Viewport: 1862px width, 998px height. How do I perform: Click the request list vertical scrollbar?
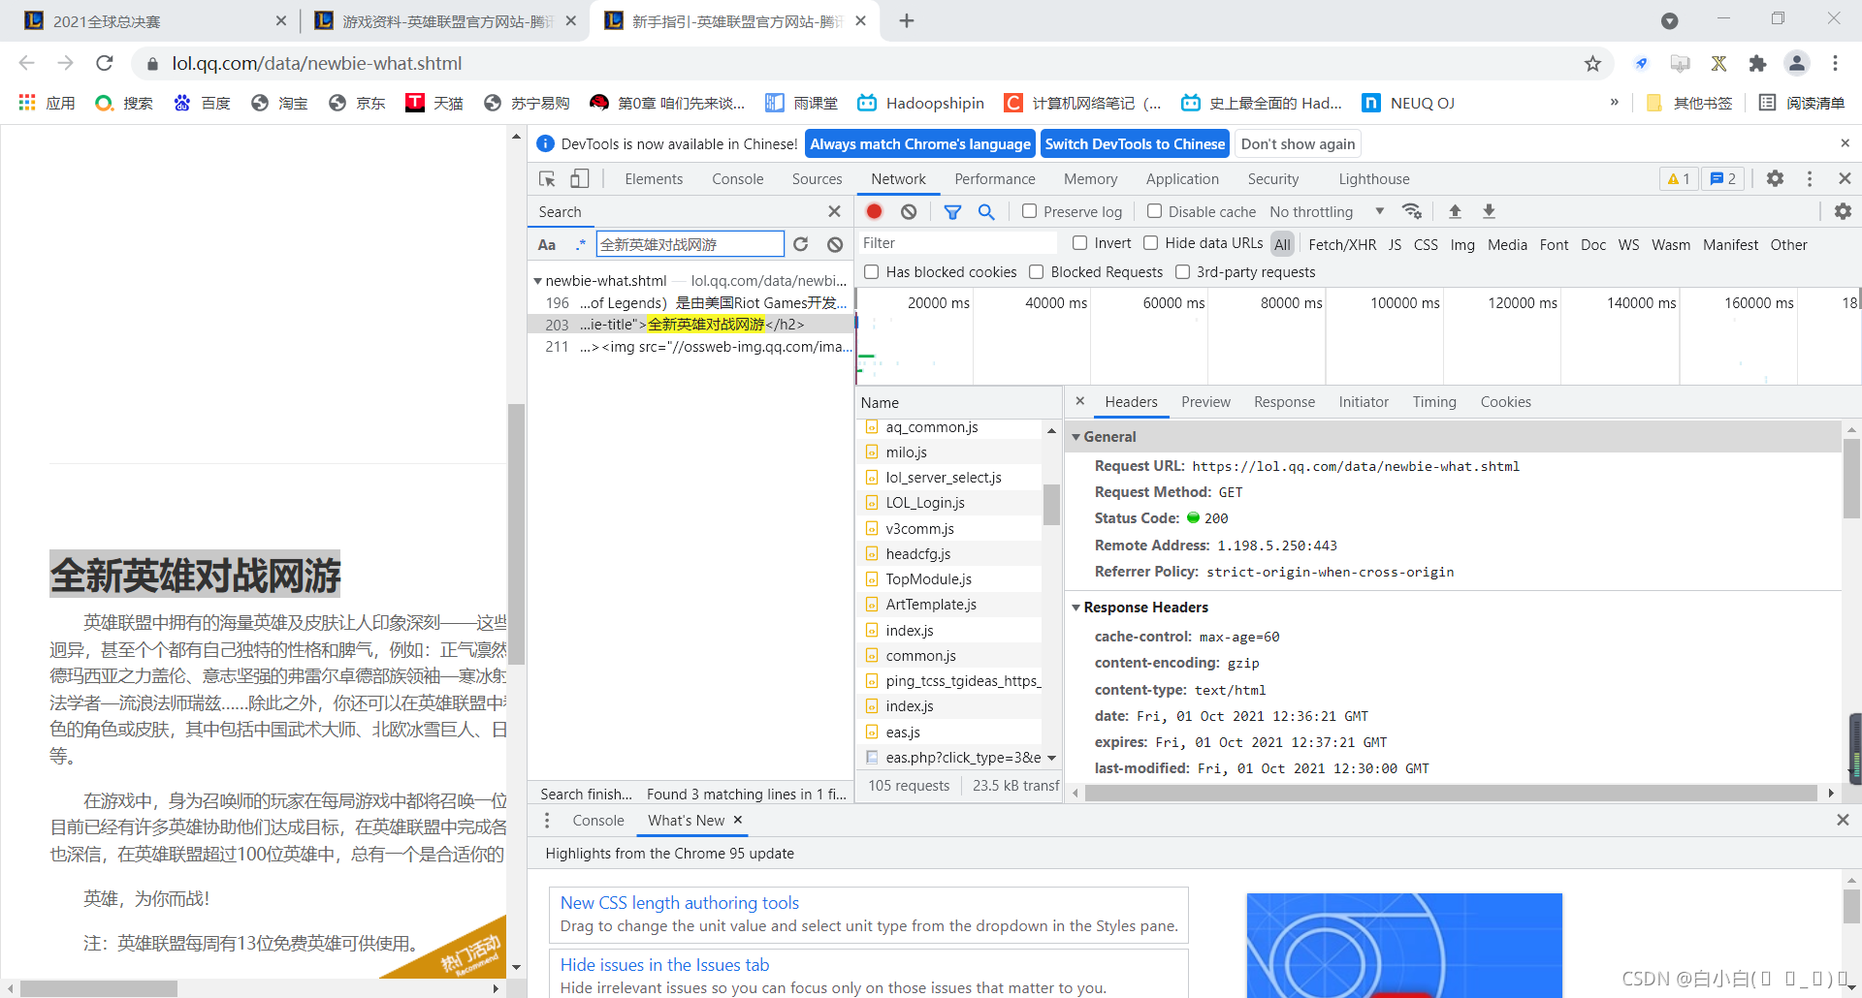[1051, 505]
